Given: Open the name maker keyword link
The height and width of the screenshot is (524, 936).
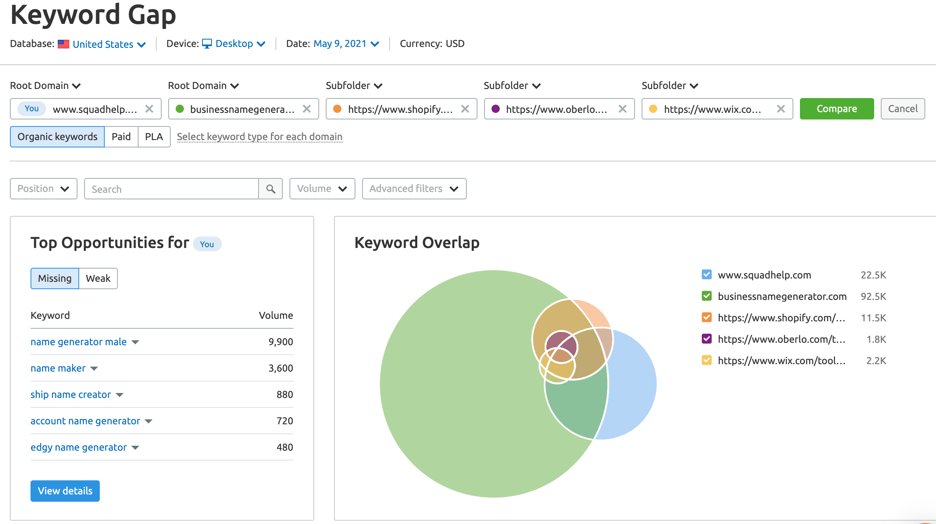Looking at the screenshot, I should tap(58, 368).
